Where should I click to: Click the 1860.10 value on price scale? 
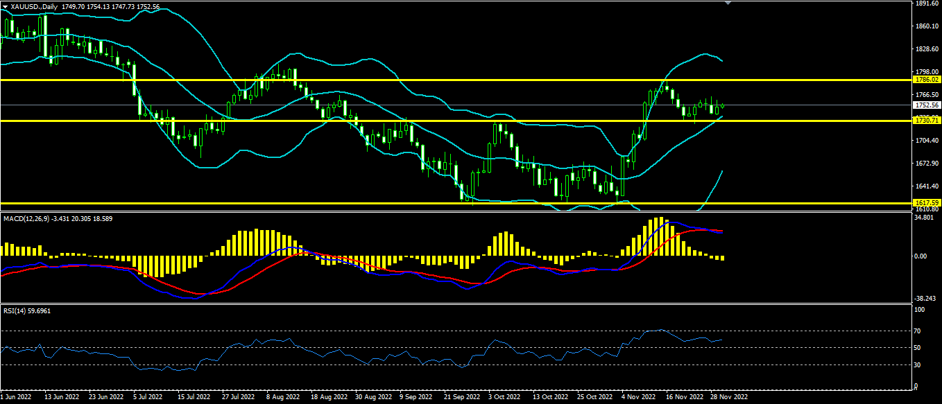[925, 26]
